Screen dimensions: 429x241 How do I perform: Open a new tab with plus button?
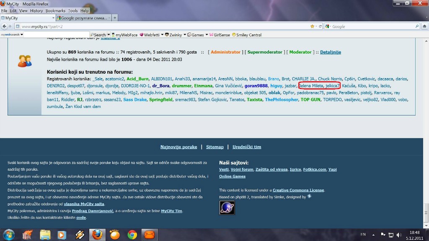[115, 18]
